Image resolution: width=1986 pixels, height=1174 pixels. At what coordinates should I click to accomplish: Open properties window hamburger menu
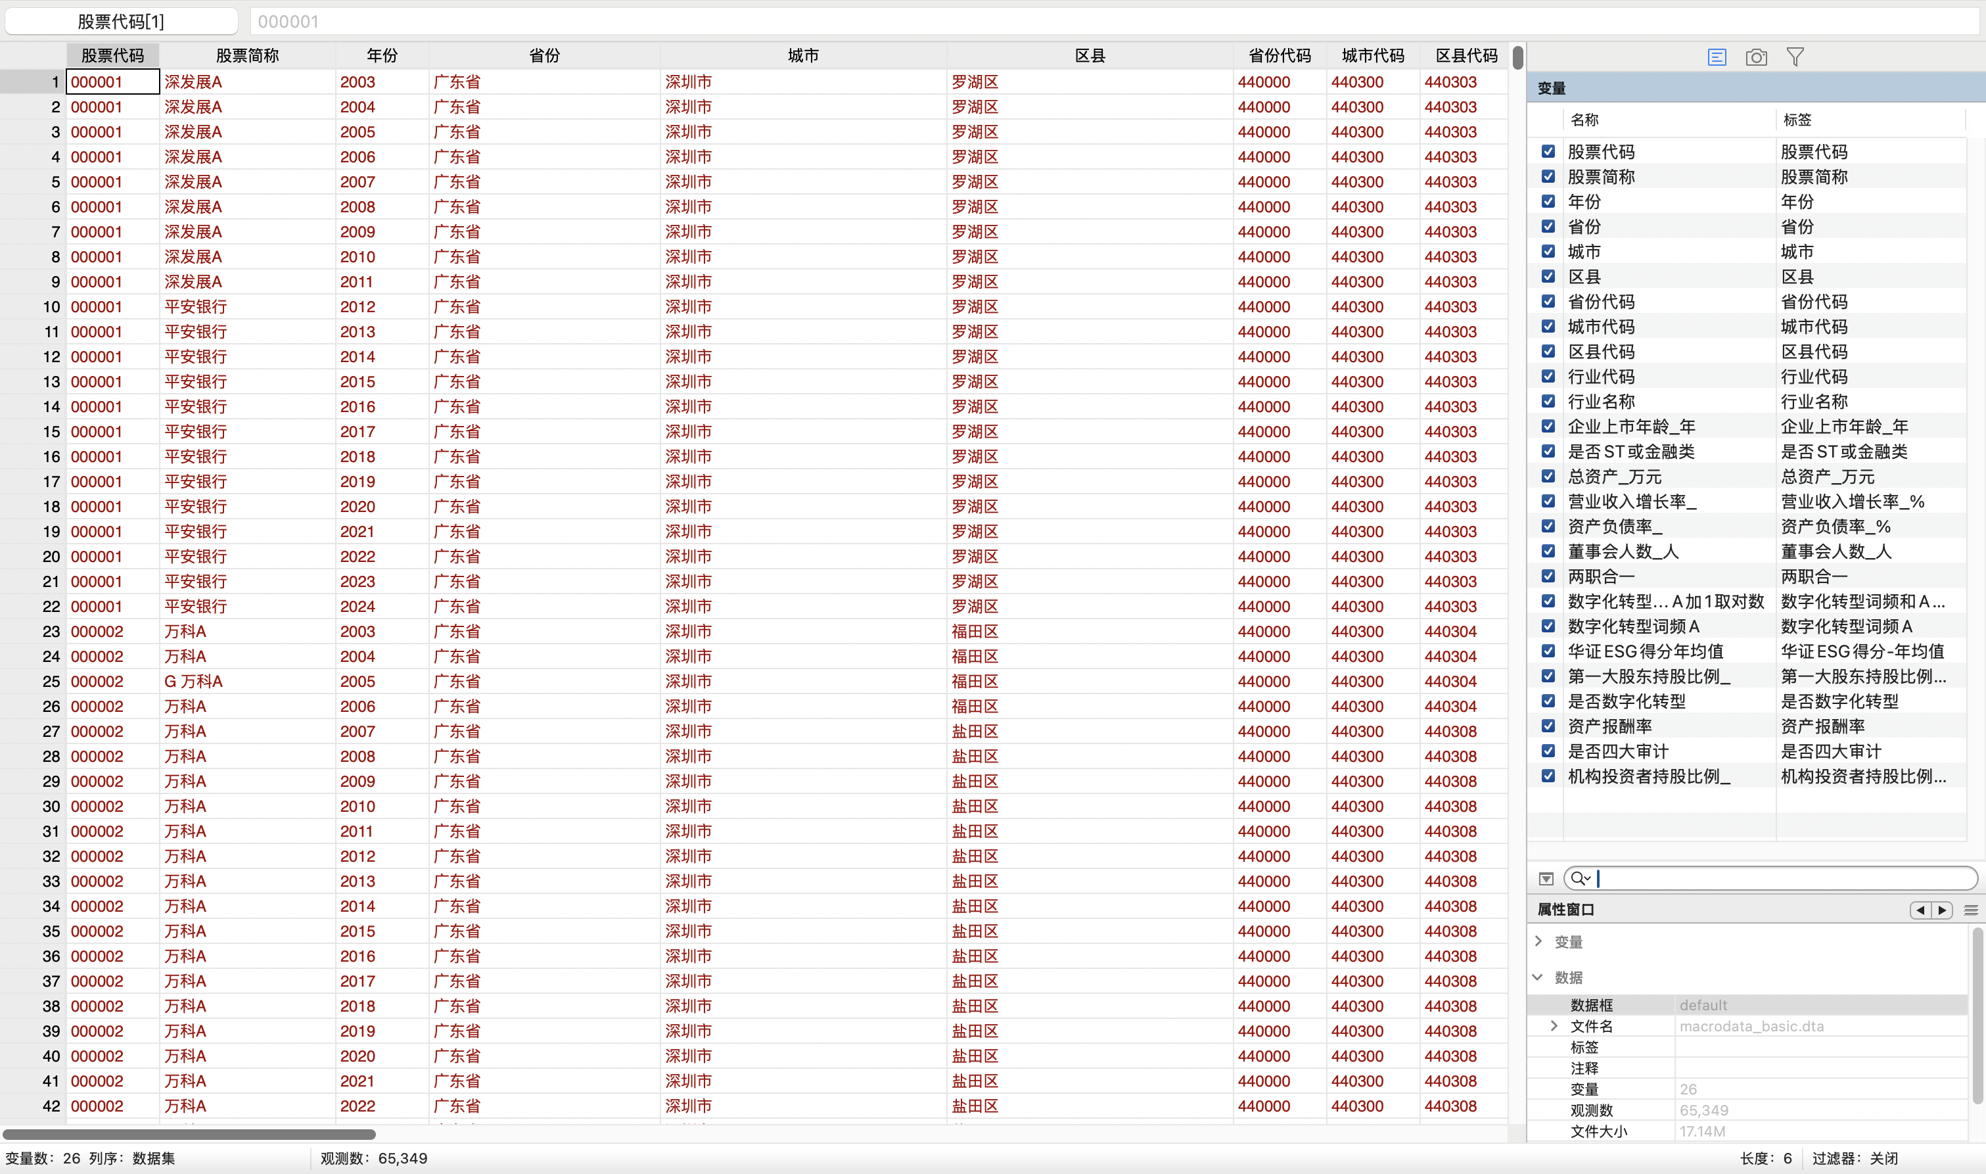(x=1970, y=910)
